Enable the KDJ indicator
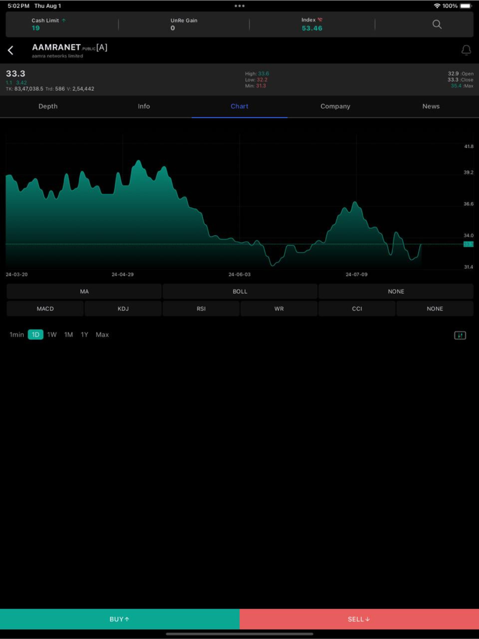The height and width of the screenshot is (639, 479). coord(123,308)
